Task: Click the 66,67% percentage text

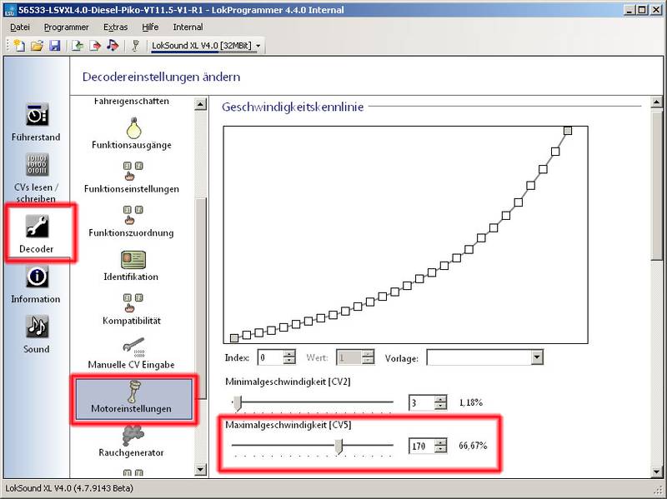Action: point(473,446)
